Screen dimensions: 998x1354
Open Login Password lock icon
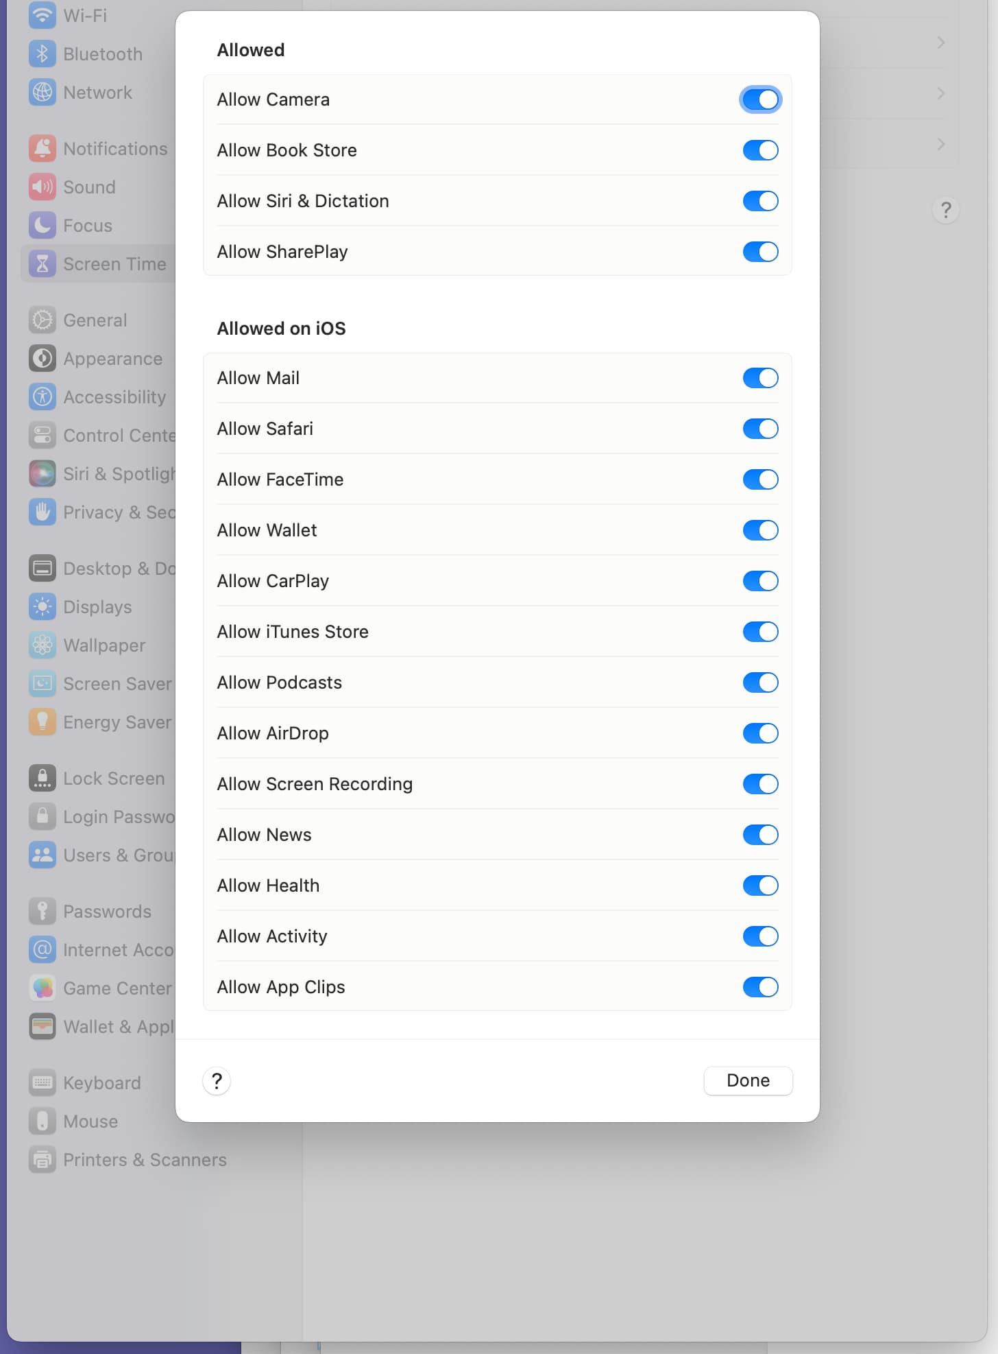(x=42, y=816)
